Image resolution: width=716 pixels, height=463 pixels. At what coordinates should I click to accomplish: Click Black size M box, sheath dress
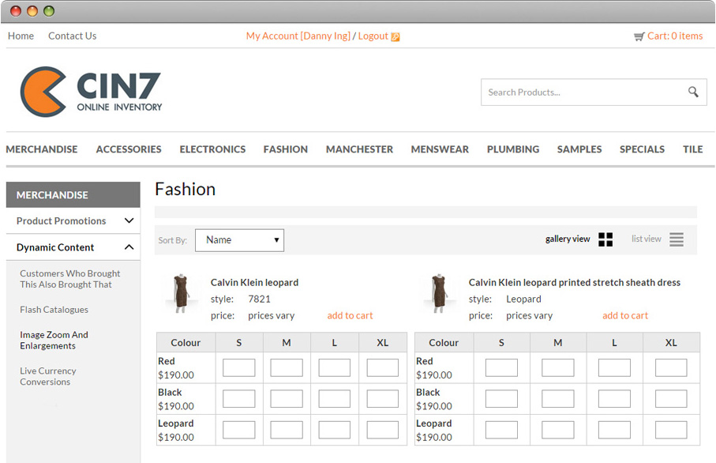point(558,398)
